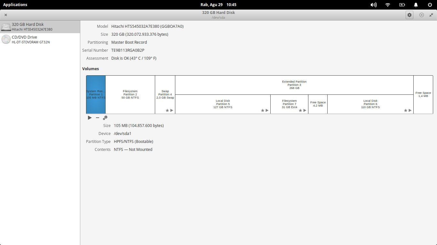
Task: Select the 320 GB Hard Disk device
Action: (40, 27)
